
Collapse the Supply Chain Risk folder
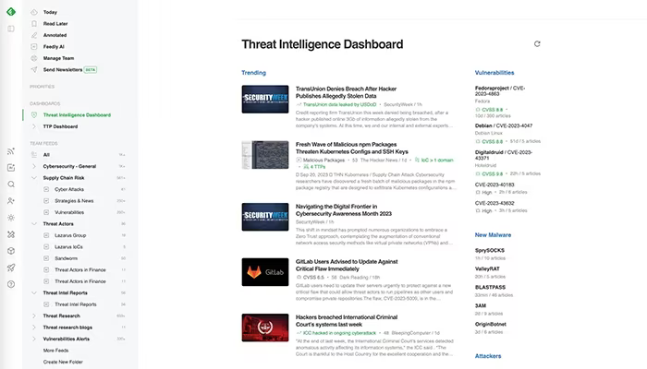34,178
